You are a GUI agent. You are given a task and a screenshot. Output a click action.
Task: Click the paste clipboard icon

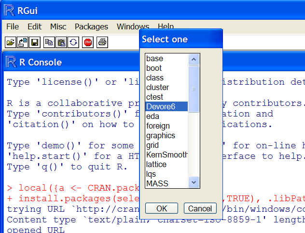[x=61, y=42]
